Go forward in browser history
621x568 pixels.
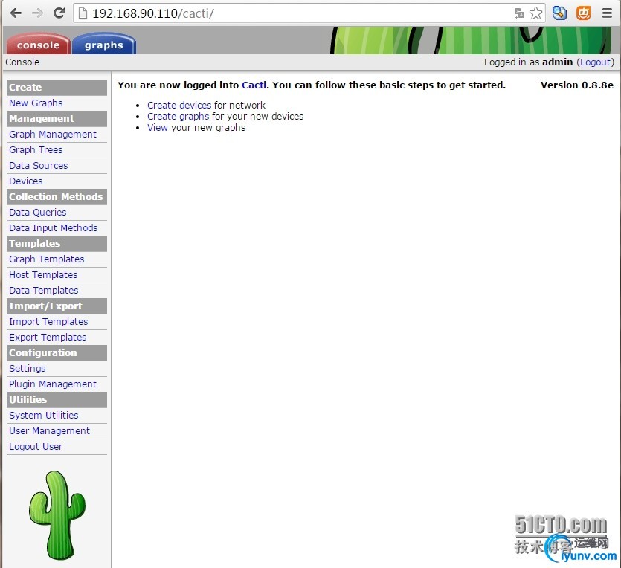coord(37,13)
